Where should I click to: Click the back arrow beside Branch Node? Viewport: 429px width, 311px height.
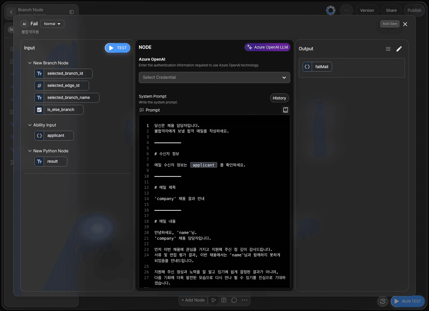tap(11, 12)
